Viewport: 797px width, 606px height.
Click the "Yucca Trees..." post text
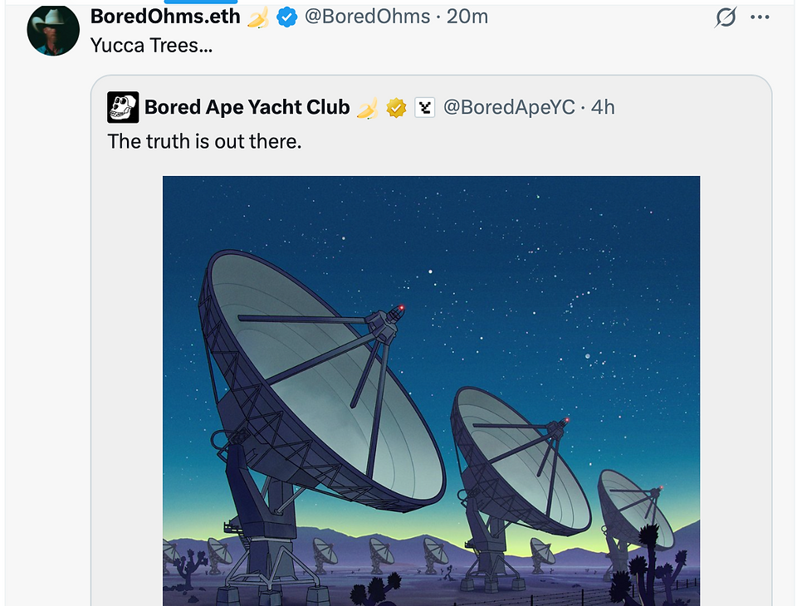tap(151, 46)
